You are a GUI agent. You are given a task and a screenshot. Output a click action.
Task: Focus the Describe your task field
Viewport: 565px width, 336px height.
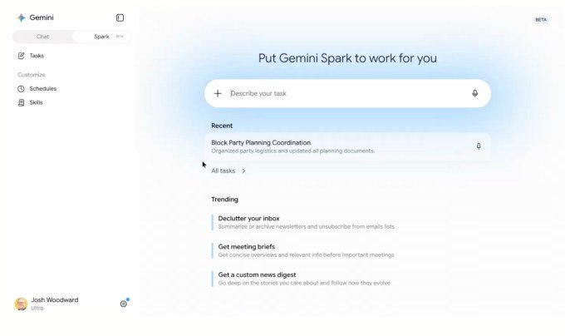point(347,93)
